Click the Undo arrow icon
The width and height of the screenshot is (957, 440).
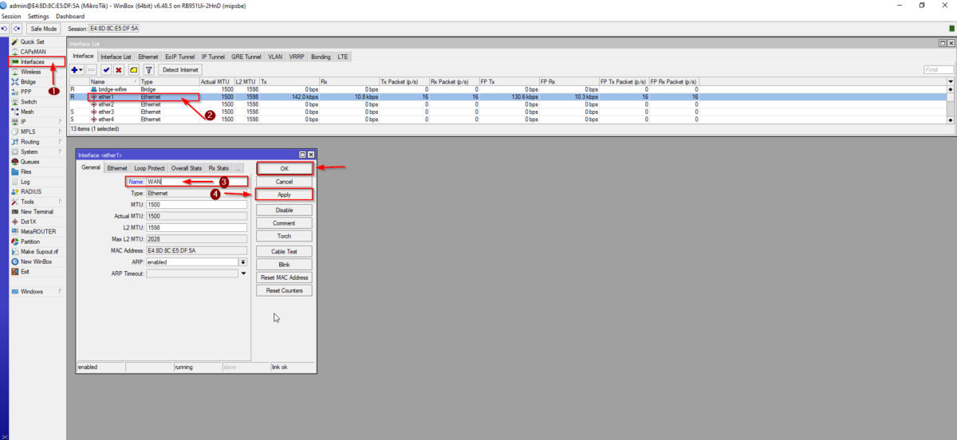tap(5, 29)
